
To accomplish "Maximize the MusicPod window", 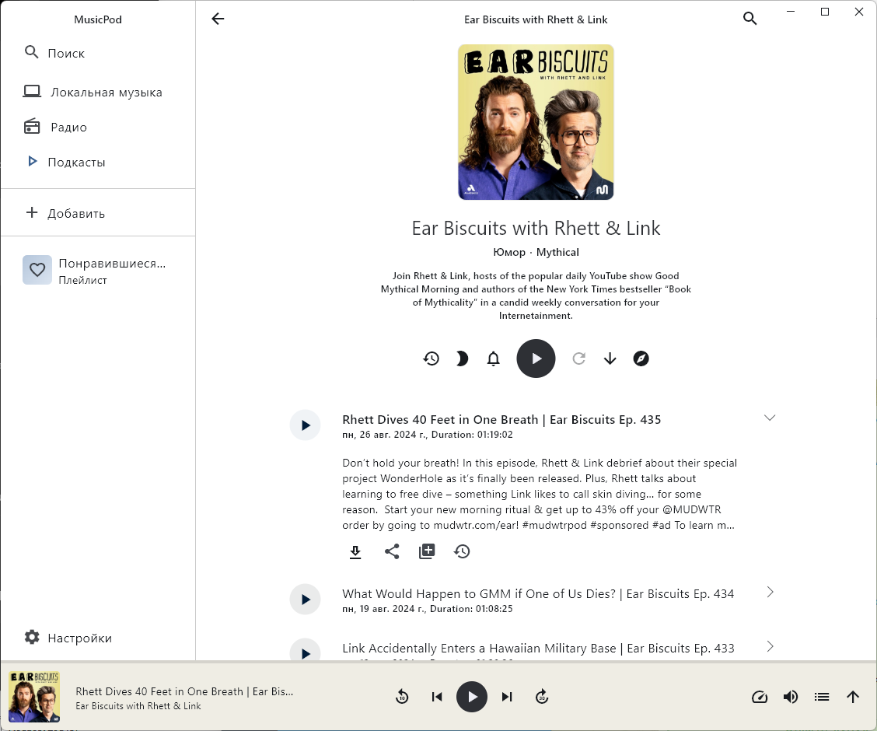I will tap(824, 12).
